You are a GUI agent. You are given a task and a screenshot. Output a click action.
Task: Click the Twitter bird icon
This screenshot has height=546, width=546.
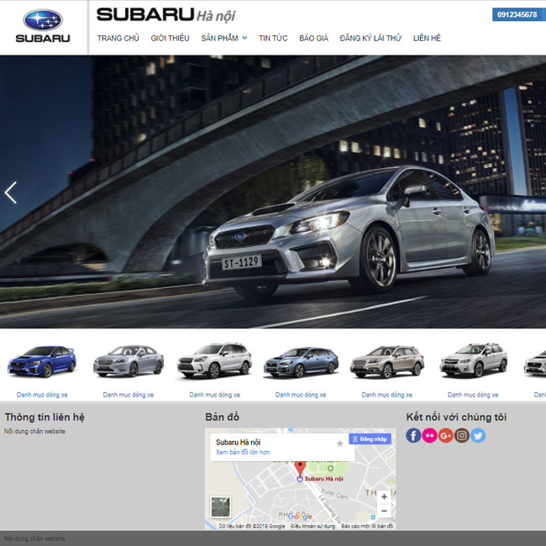[478, 435]
